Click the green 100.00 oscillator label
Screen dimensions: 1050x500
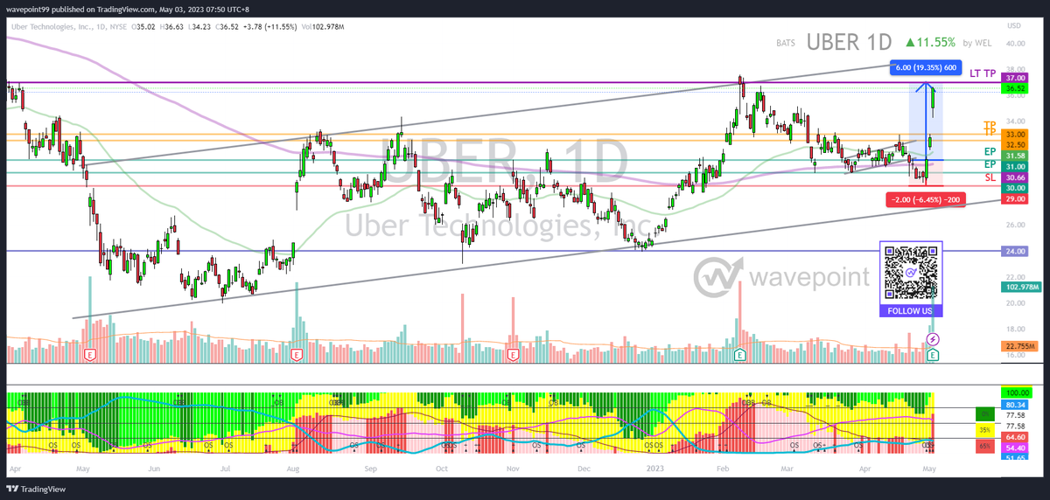pos(1017,393)
